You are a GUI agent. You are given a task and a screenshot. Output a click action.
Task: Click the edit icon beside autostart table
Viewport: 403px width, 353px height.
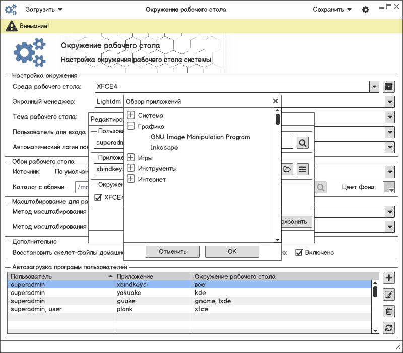click(388, 295)
